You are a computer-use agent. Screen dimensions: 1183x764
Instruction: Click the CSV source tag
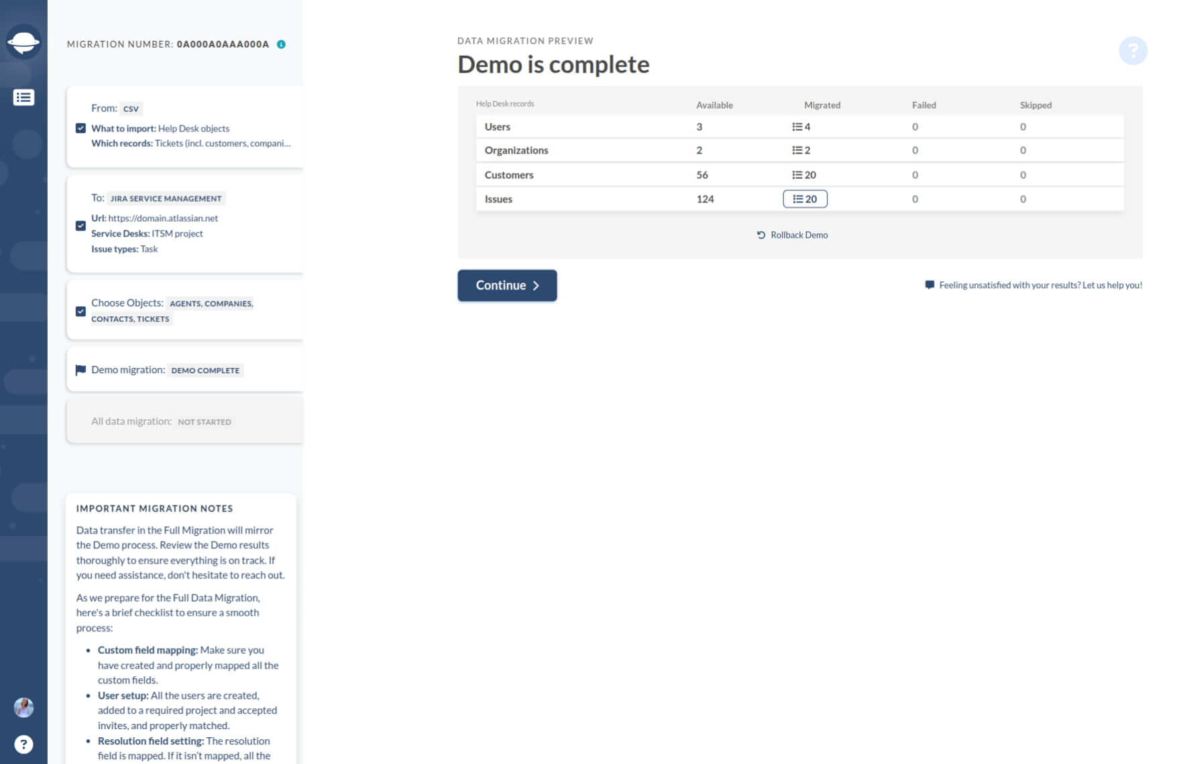point(131,109)
